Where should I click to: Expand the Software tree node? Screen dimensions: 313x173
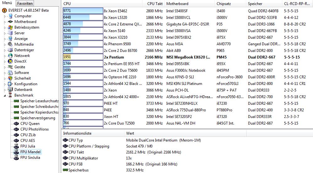5,73
